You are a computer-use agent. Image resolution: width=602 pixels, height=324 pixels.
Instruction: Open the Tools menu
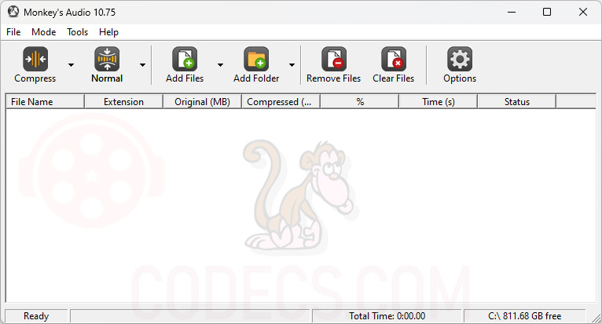point(78,32)
